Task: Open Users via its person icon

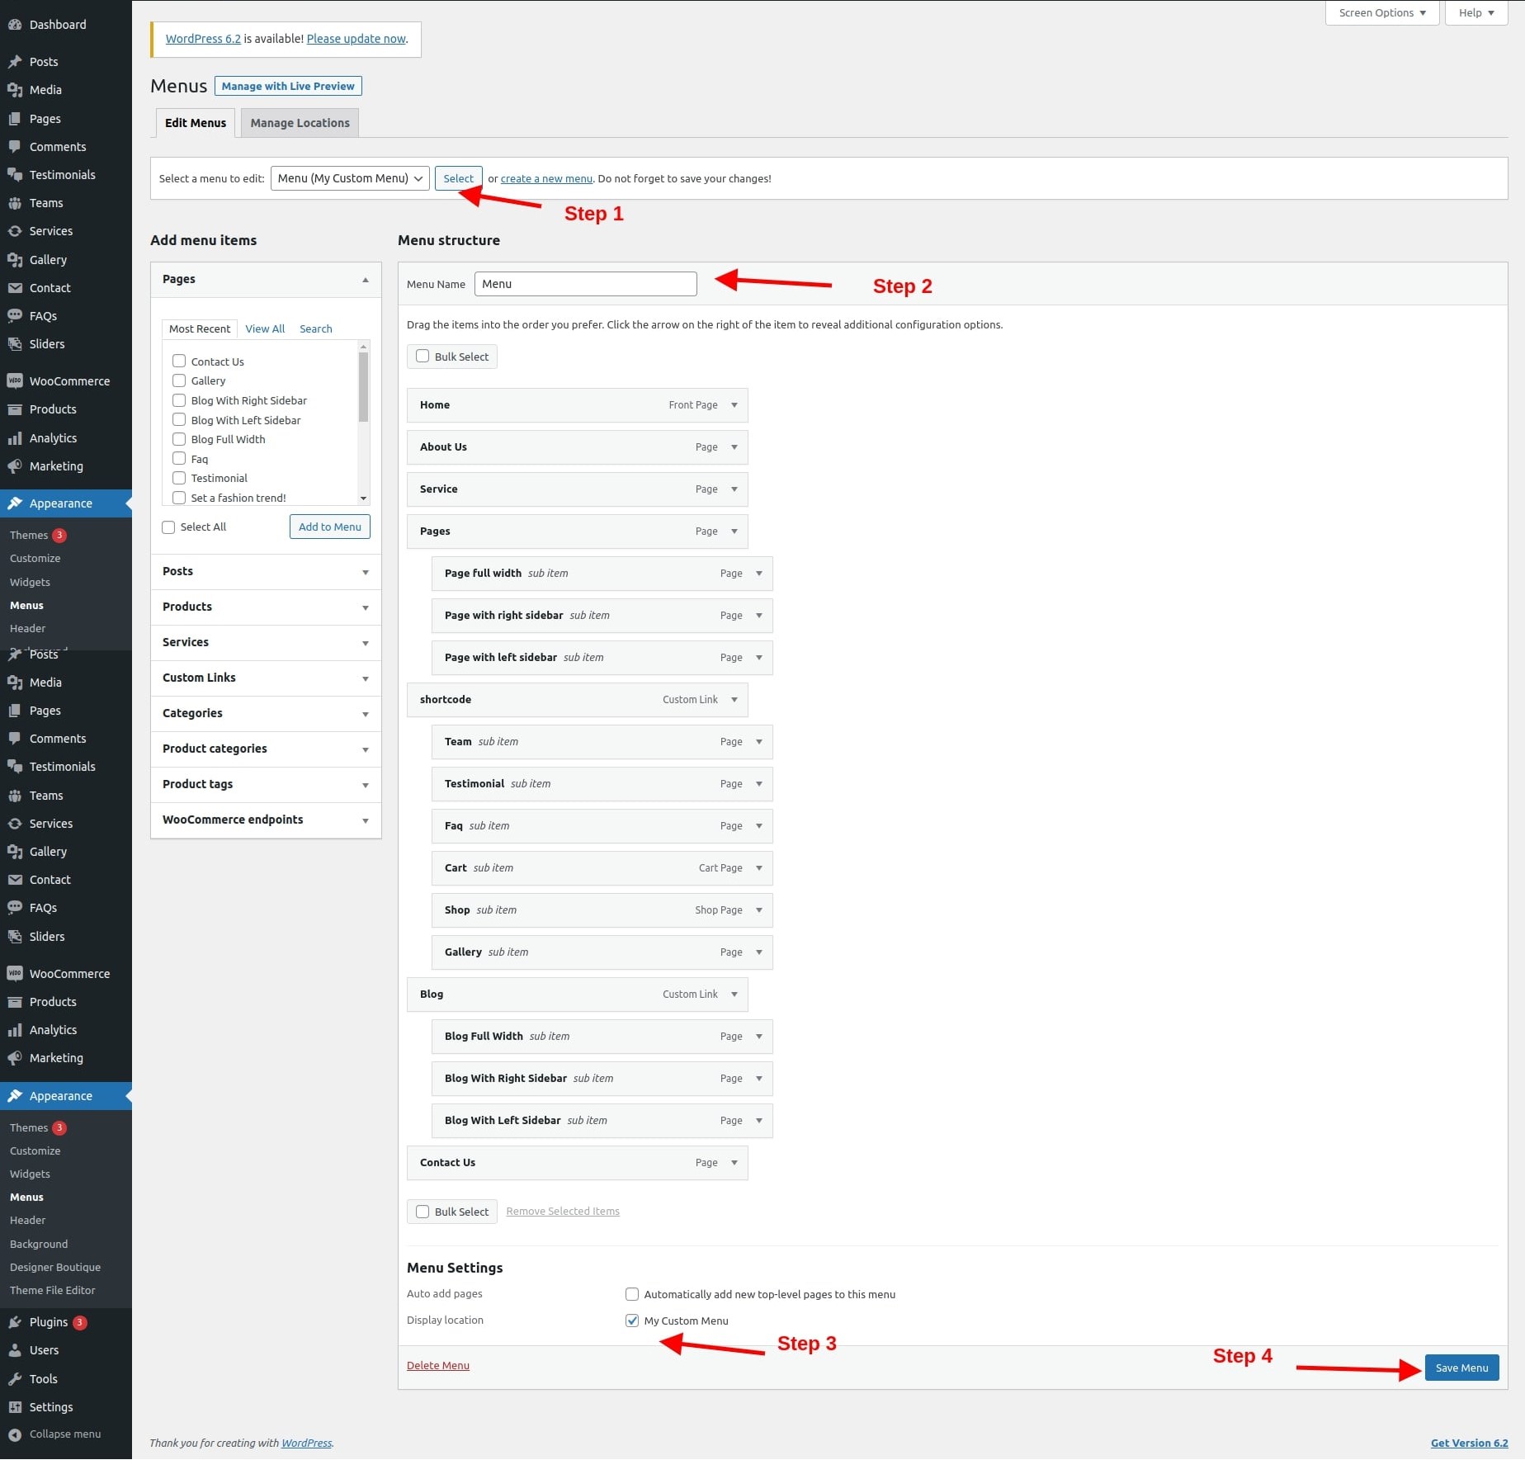Action: [x=15, y=1350]
